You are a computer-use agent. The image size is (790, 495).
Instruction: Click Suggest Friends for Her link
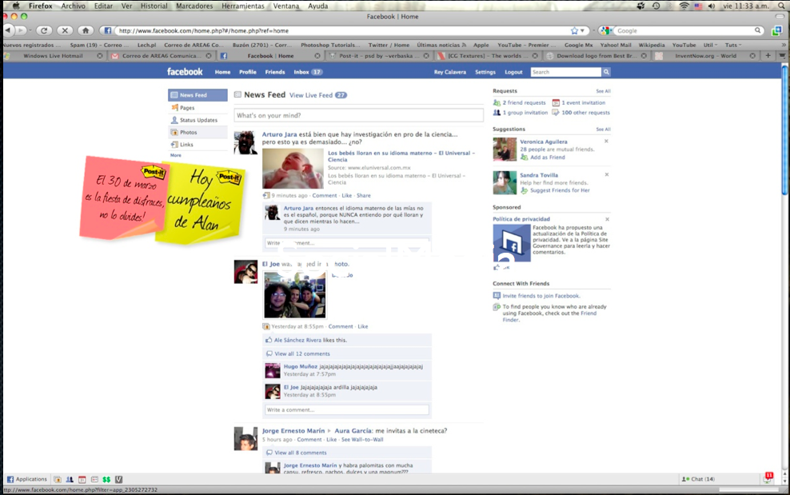click(x=560, y=190)
